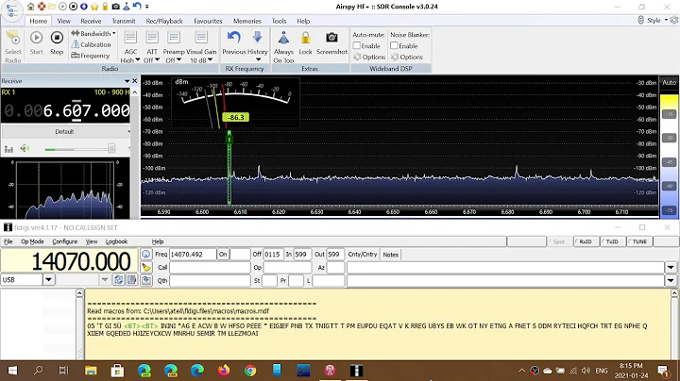Click fldigi notebook icon beside sync icon
Viewport: 680px width, 381px height.
132,280
